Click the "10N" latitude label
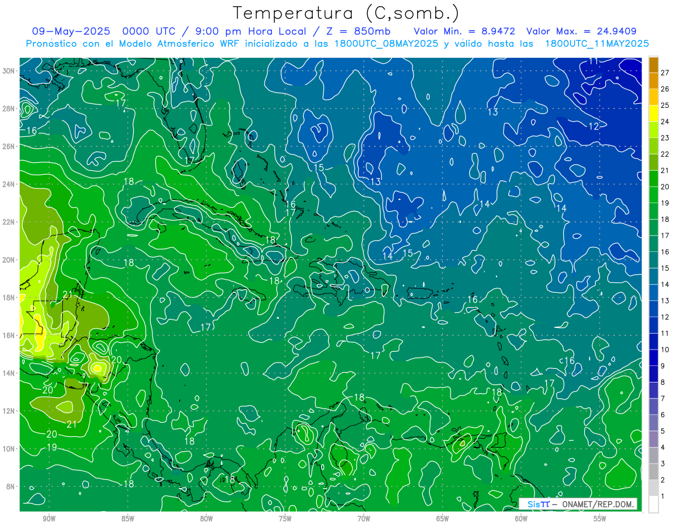Screen dimensions: 680x526 (x=10, y=448)
